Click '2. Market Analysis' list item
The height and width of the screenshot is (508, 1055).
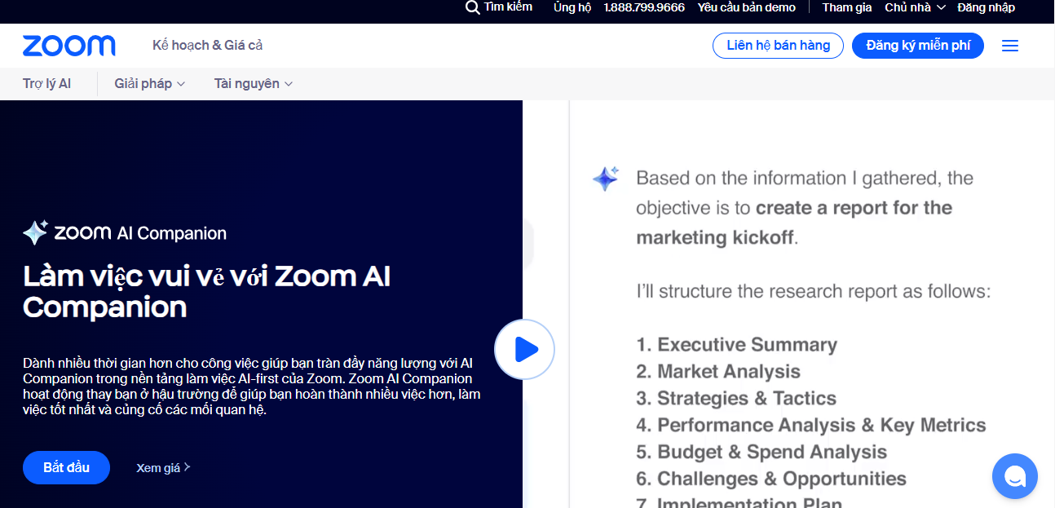tap(718, 371)
